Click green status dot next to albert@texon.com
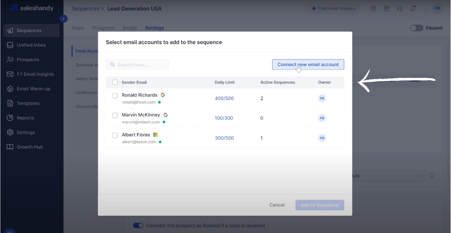The width and height of the screenshot is (451, 233). tap(160, 142)
